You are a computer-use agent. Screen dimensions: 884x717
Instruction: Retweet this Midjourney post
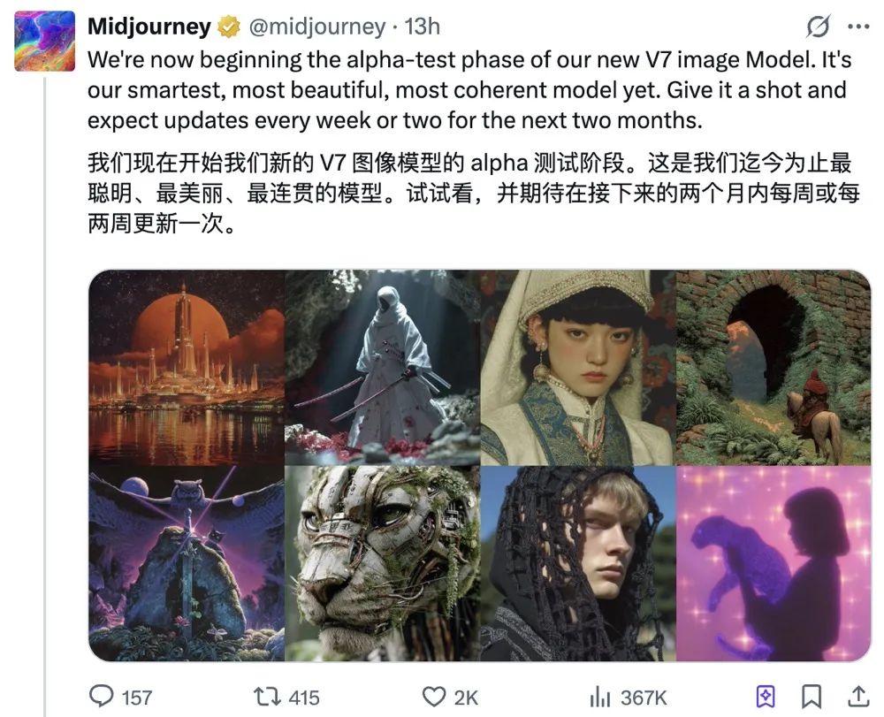coord(267,697)
